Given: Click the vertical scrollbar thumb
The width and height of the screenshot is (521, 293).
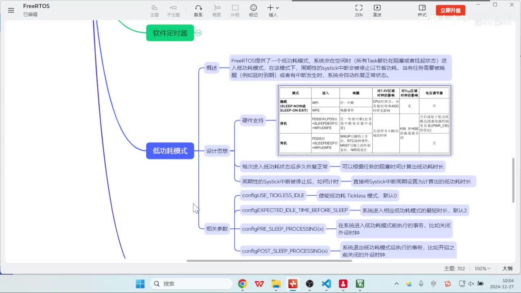Looking at the screenshot, I should tap(513, 180).
